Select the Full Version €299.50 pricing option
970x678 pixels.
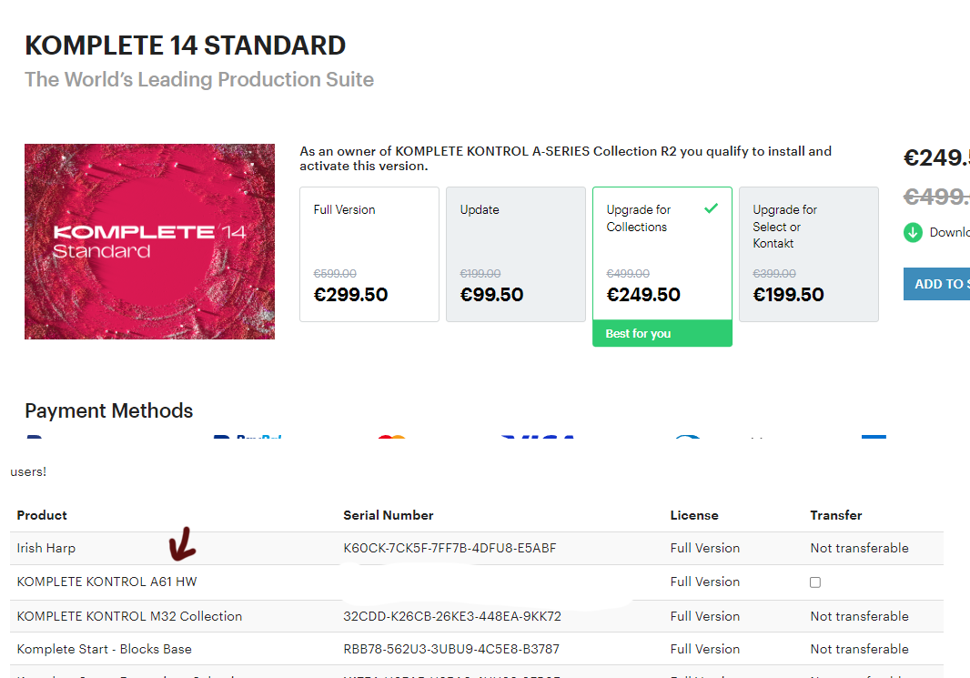coord(369,254)
